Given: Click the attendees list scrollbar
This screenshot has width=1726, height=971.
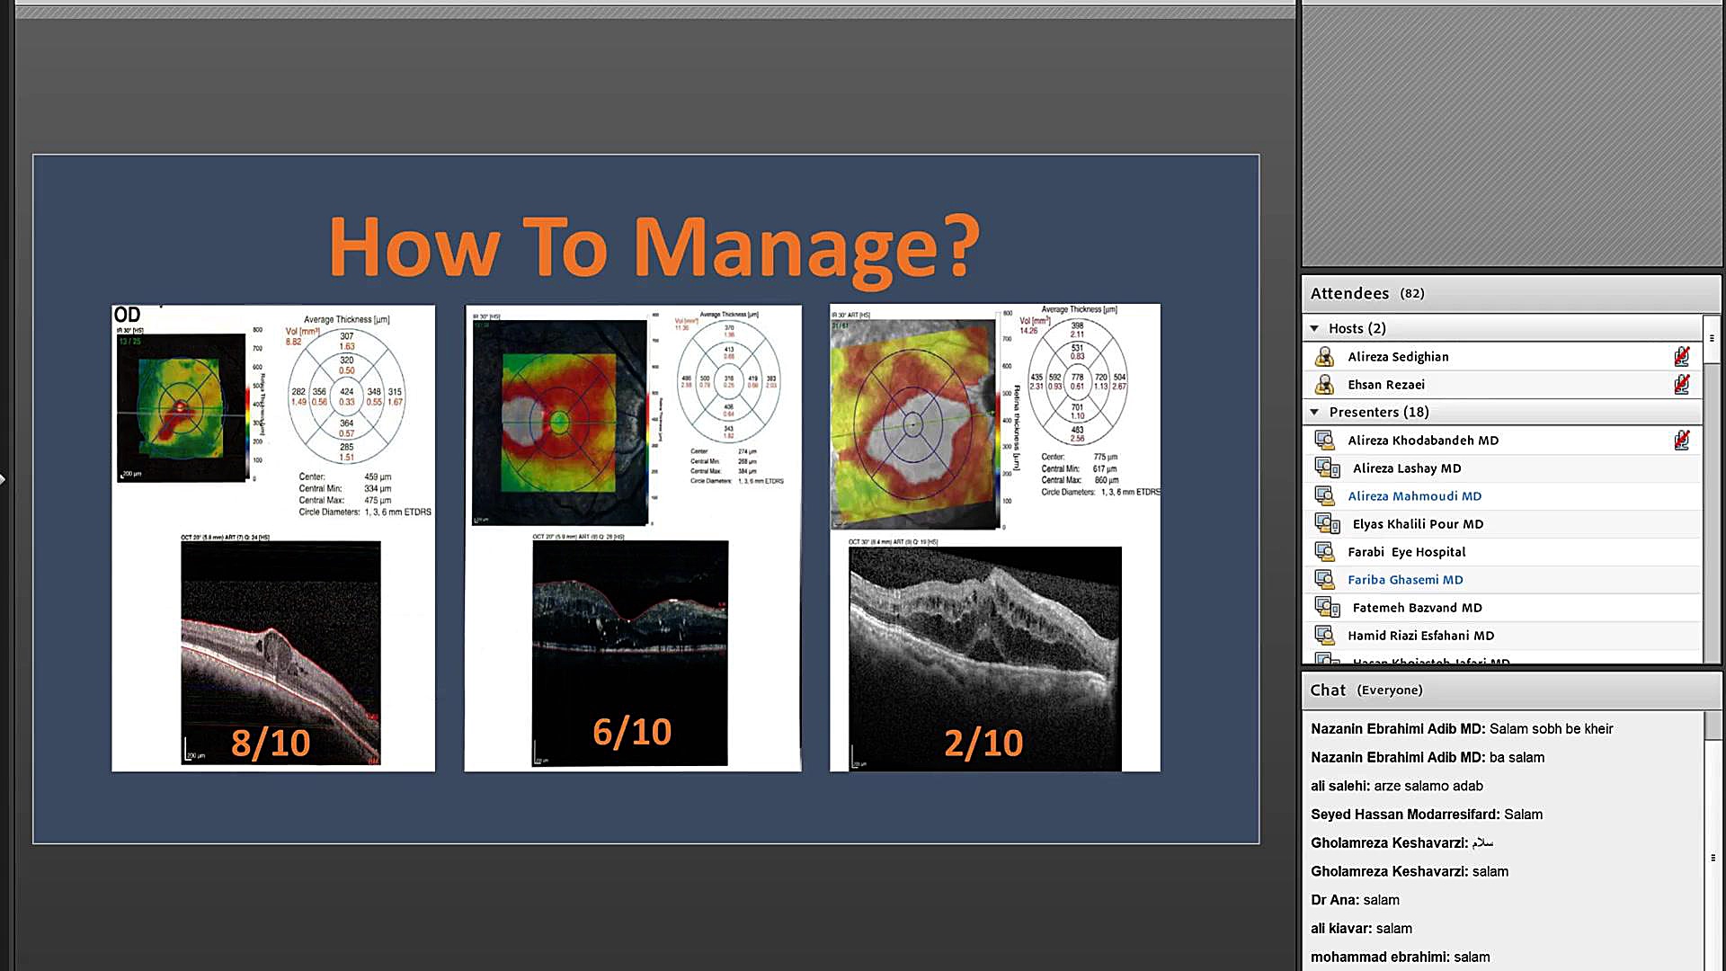Looking at the screenshot, I should point(1711,503).
